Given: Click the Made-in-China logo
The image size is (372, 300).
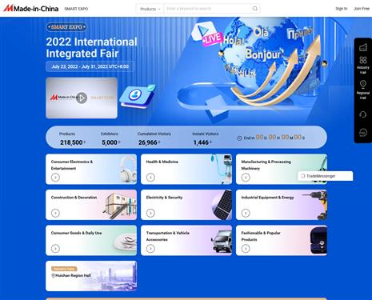Looking at the screenshot, I should 31,9.
